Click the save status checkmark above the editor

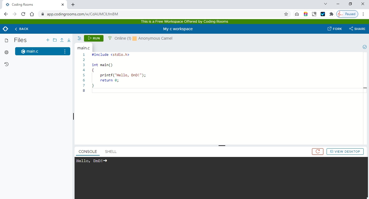pyautogui.click(x=365, y=47)
